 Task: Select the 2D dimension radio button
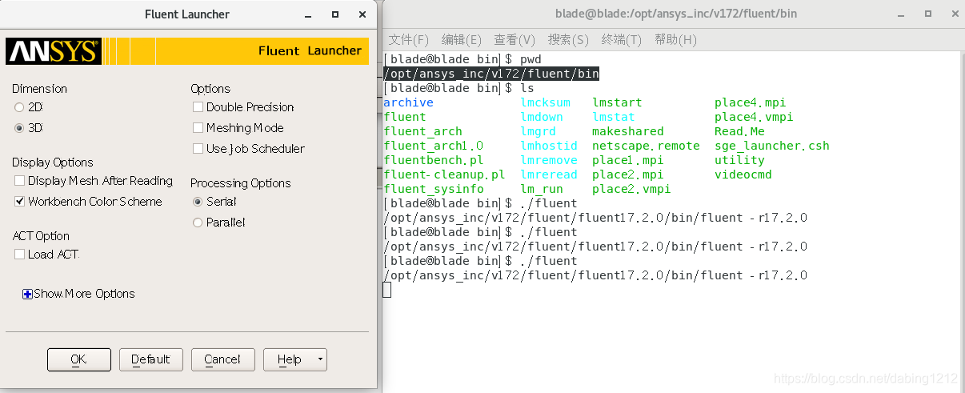coord(19,107)
